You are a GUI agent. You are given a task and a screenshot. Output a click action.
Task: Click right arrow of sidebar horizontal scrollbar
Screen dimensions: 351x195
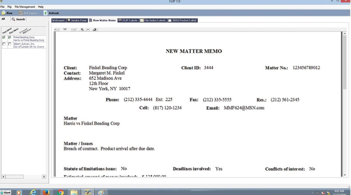pos(44,177)
